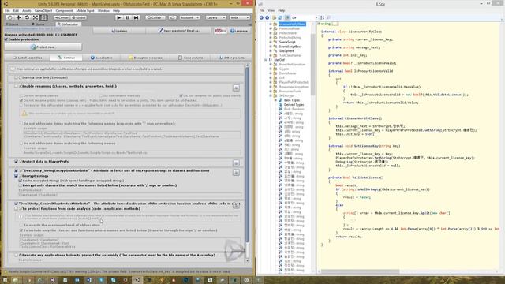Click the Protect now button
The image size is (505, 284).
(x=43, y=47)
